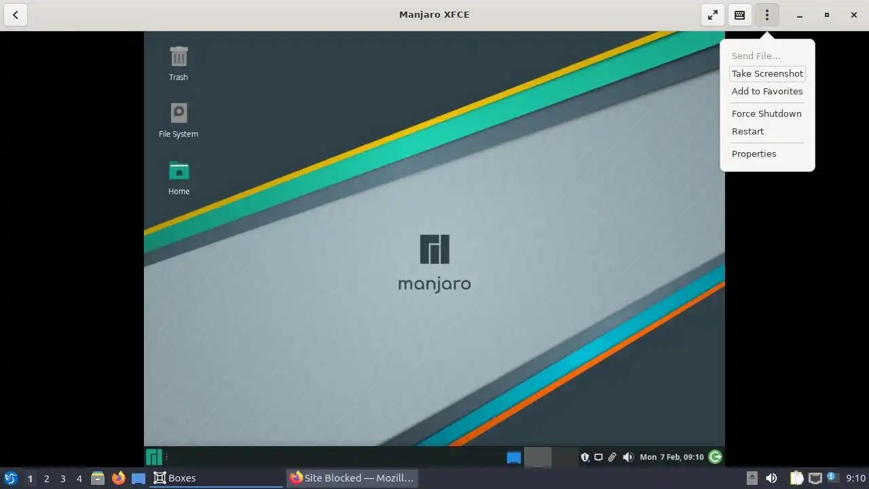Image resolution: width=869 pixels, height=489 pixels.
Task: Open the keyboard shortcuts button
Action: pyautogui.click(x=740, y=15)
